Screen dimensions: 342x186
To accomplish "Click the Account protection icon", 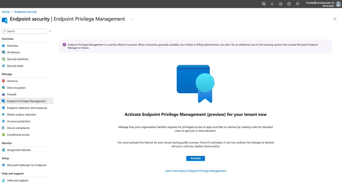I will (x=3, y=121).
